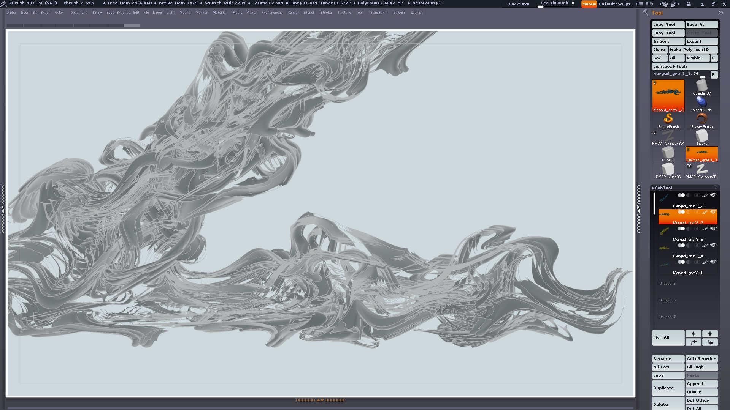Click the UI lock padlock icon
This screenshot has height=410, width=730.
(x=689, y=4)
